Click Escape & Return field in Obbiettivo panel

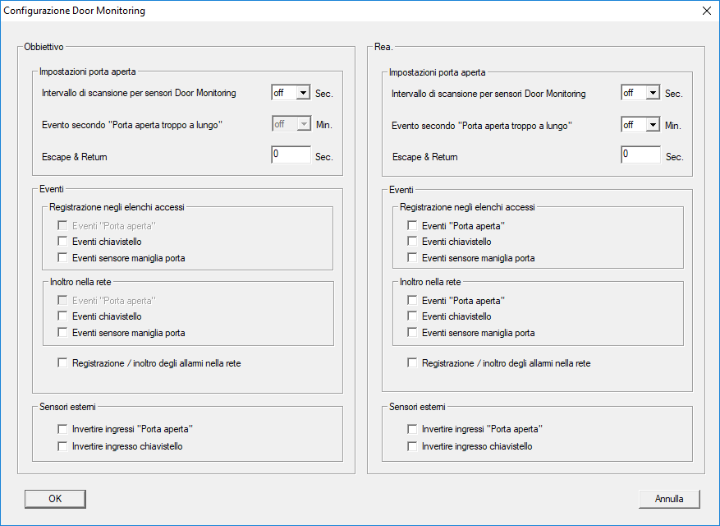[291, 155]
